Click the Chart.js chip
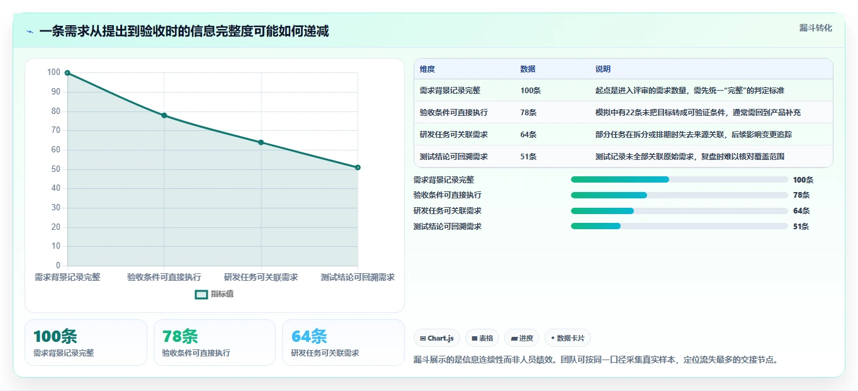Screen dimensions: 858x391 (437, 338)
